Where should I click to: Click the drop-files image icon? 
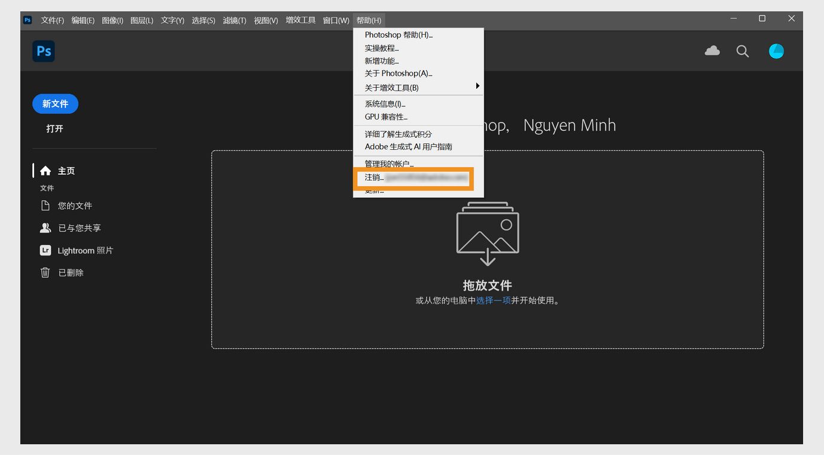coord(488,233)
